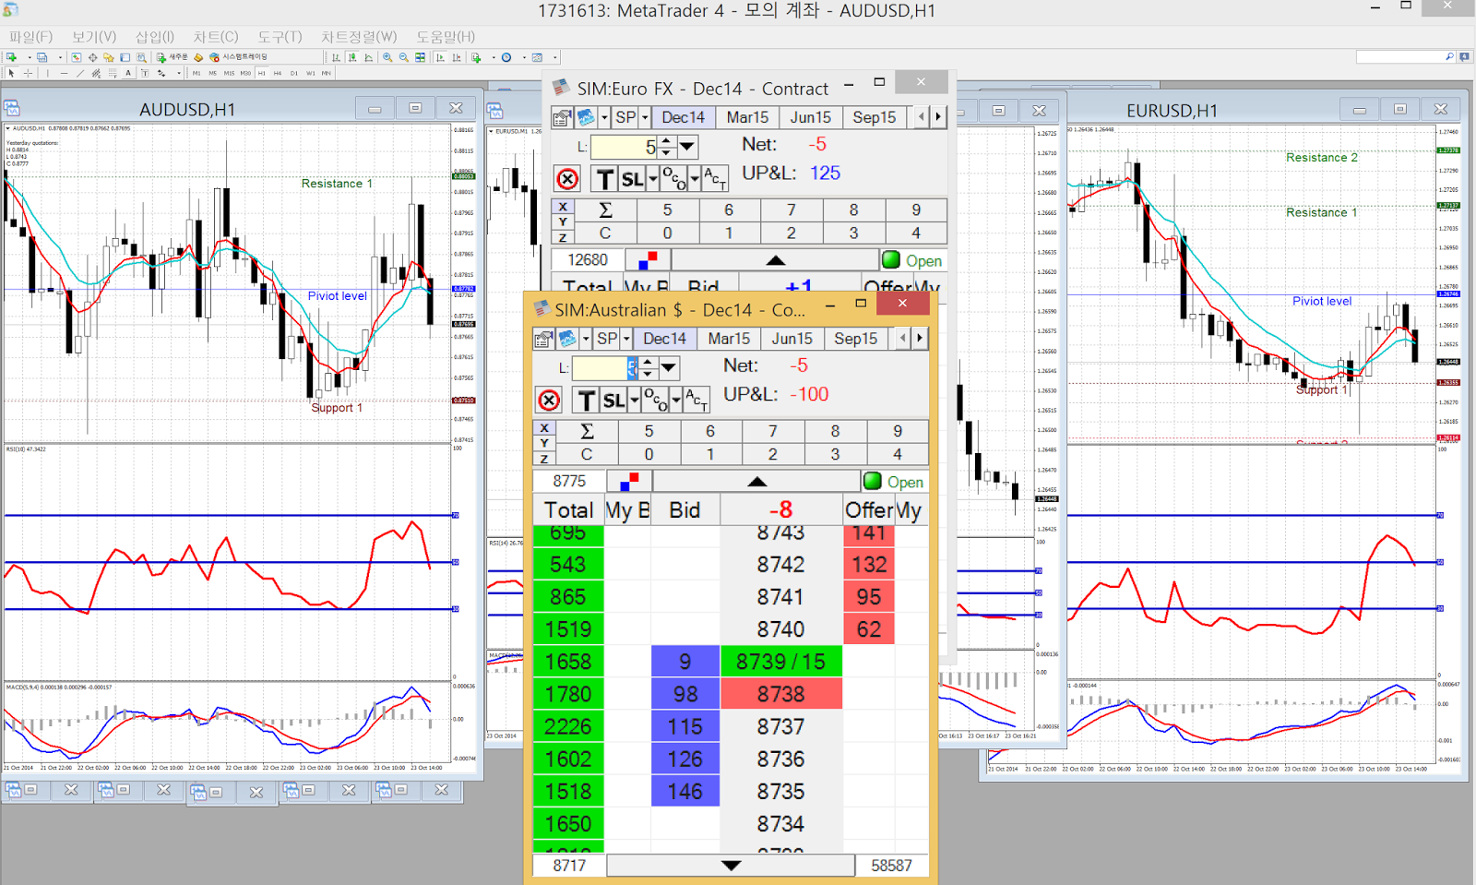Select the H1 timeframe button
1476x885 pixels.
[x=262, y=73]
